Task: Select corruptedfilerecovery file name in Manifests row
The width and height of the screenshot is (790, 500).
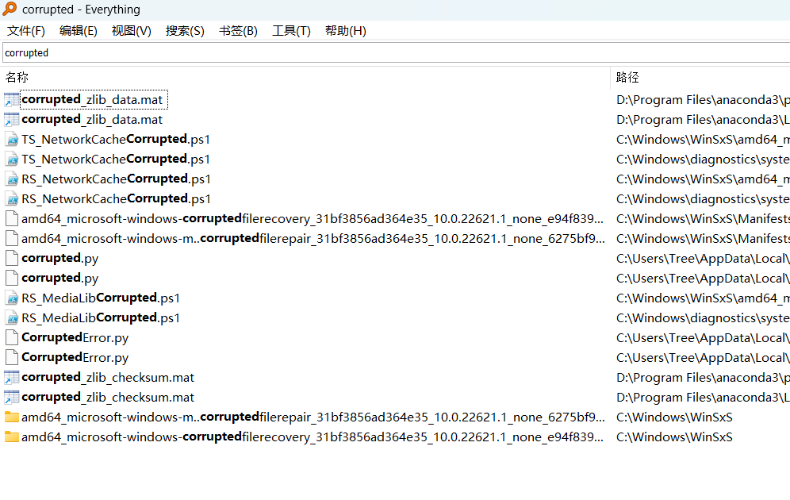Action: coord(313,219)
